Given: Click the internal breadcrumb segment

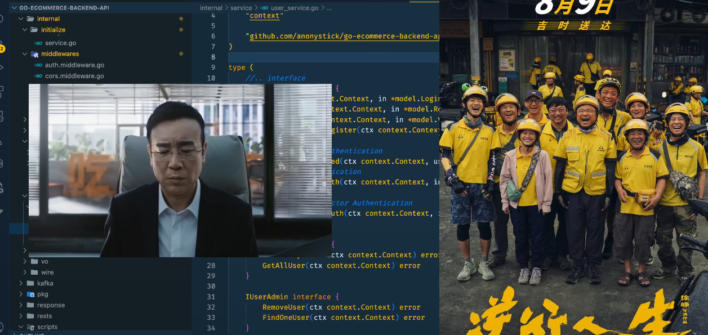Looking at the screenshot, I should pos(211,8).
